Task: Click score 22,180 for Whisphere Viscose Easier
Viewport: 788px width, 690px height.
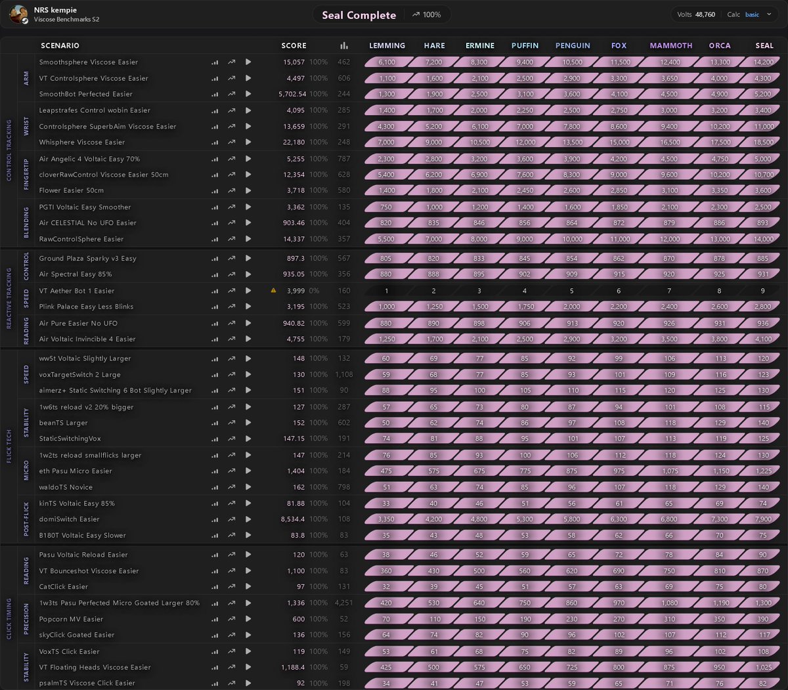Action: [294, 142]
